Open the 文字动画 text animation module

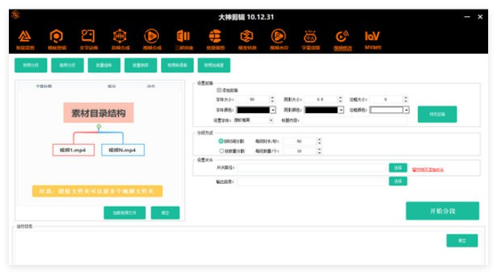89,39
